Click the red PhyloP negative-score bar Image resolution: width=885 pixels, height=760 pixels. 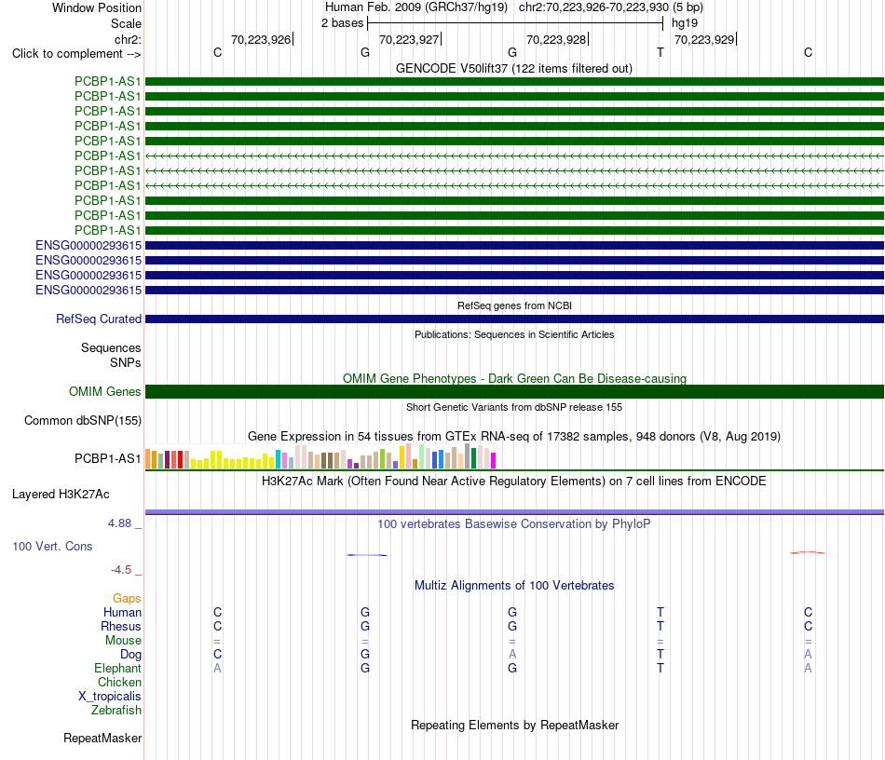808,552
